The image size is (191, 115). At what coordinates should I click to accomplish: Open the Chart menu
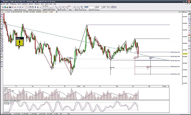coord(19,4)
